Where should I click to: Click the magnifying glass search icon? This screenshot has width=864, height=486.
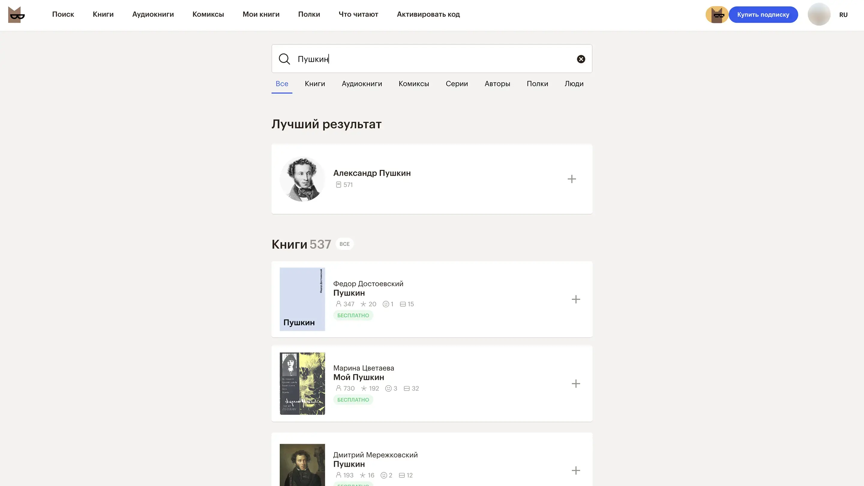click(x=284, y=59)
